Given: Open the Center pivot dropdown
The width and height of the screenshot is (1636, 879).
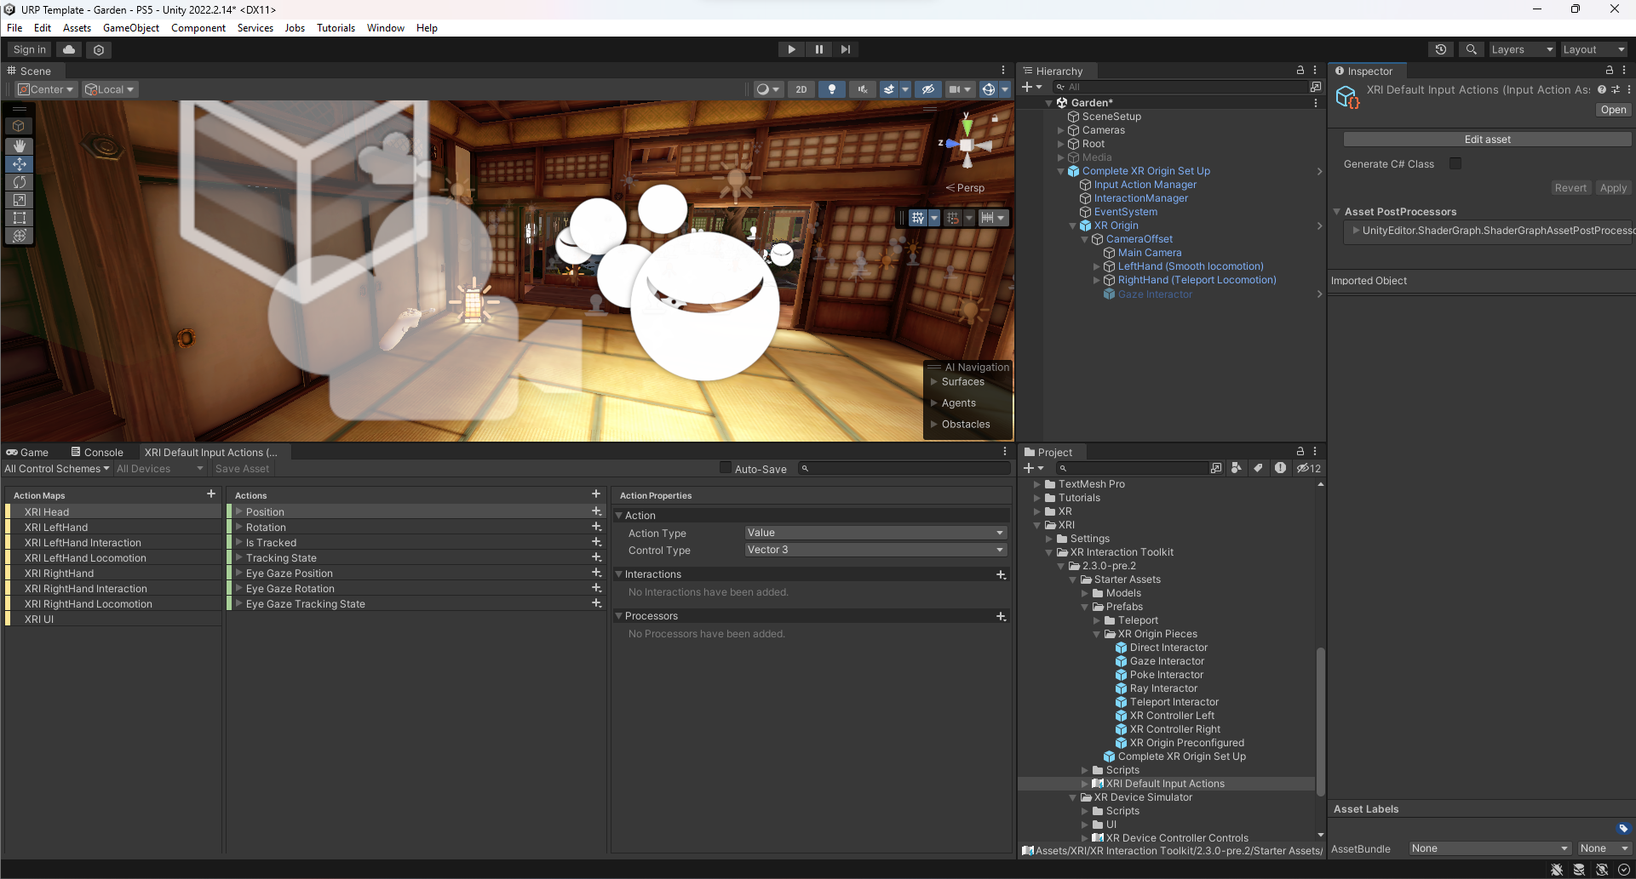Looking at the screenshot, I should pos(47,89).
